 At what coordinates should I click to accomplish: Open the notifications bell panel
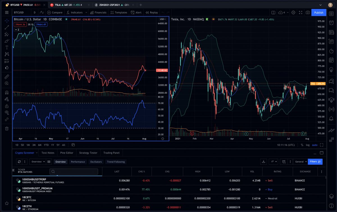[331, 119]
